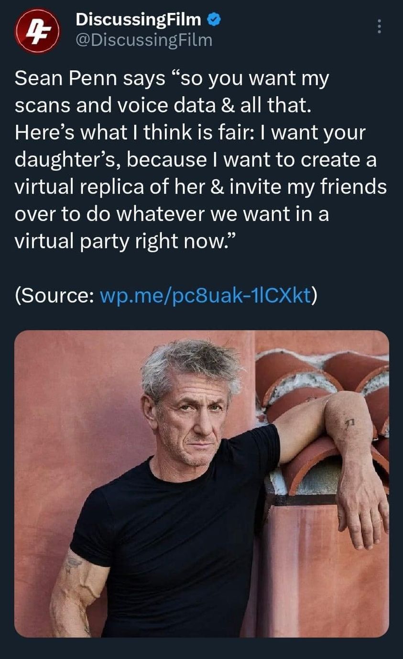The width and height of the screenshot is (403, 659).
Task: Tap the blue verified badge
Action: point(214,20)
